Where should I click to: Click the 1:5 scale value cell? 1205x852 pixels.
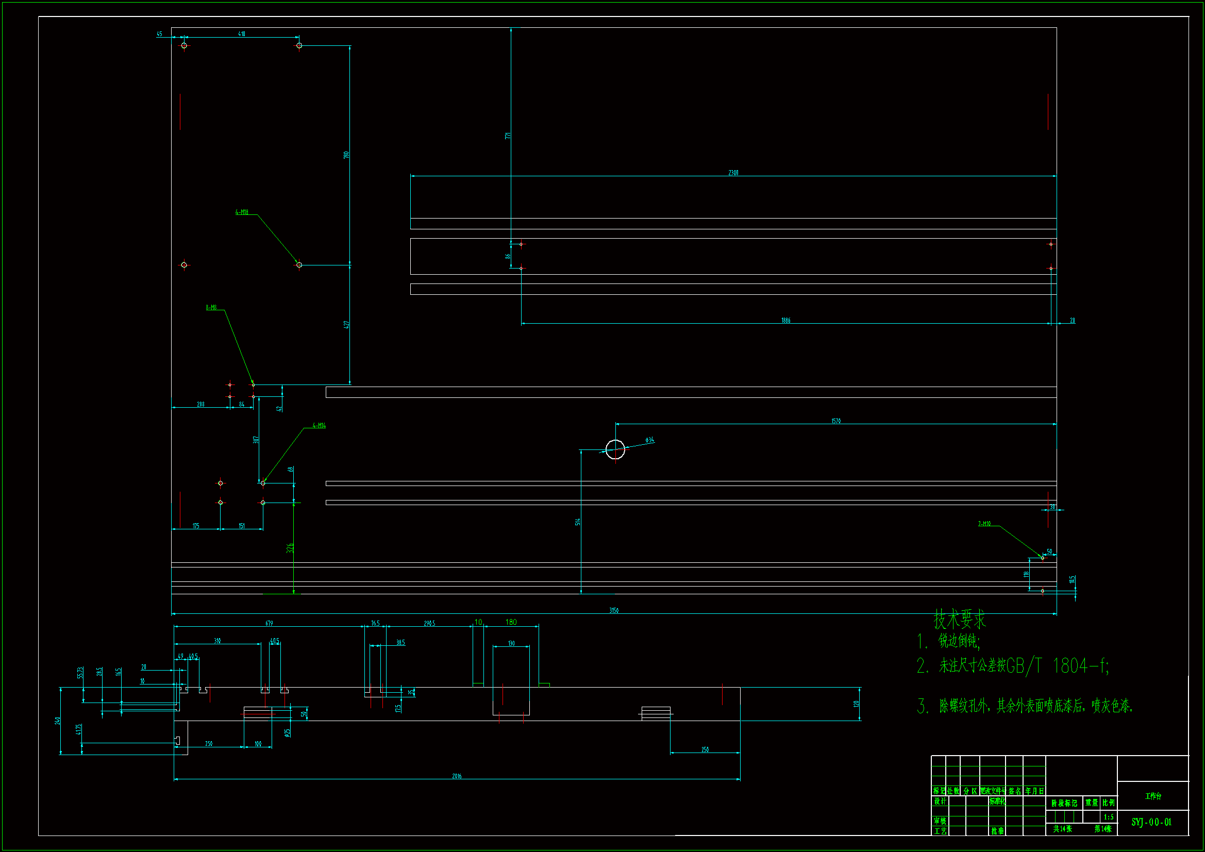(1109, 817)
